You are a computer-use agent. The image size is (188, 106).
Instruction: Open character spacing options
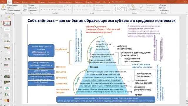[x=55, y=9]
